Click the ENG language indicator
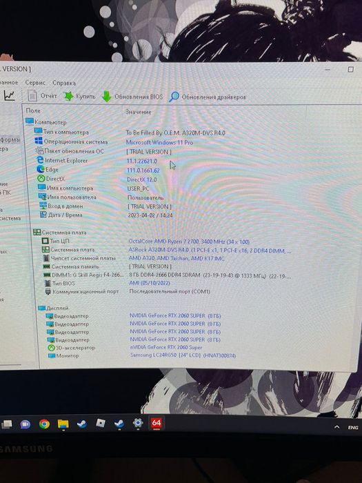This screenshot has height=483, width=362. tap(353, 428)
